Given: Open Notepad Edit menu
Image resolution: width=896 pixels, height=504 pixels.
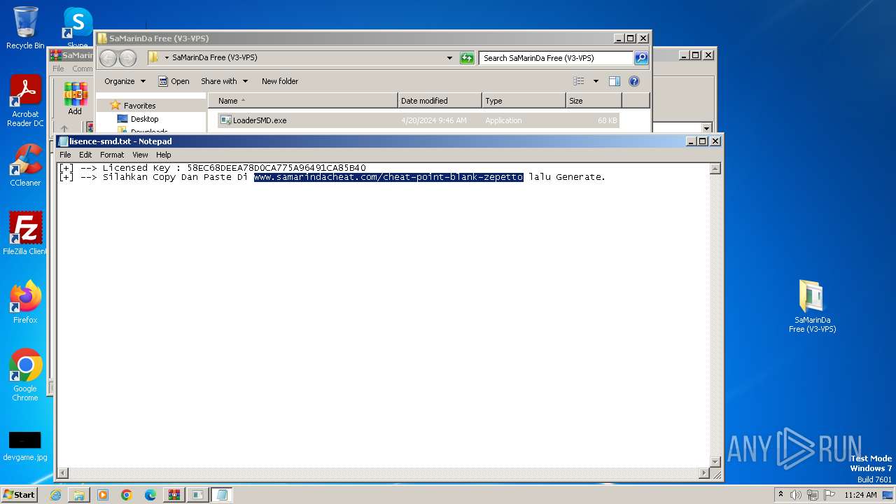Looking at the screenshot, I should coord(85,155).
